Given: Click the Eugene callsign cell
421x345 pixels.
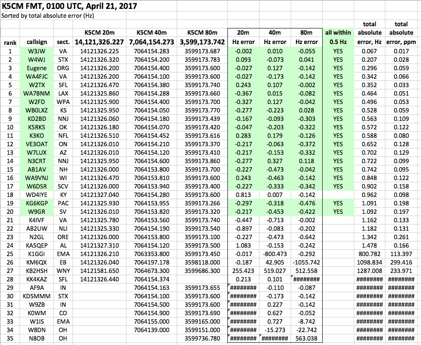Looking at the screenshot, I should coord(37,68).
